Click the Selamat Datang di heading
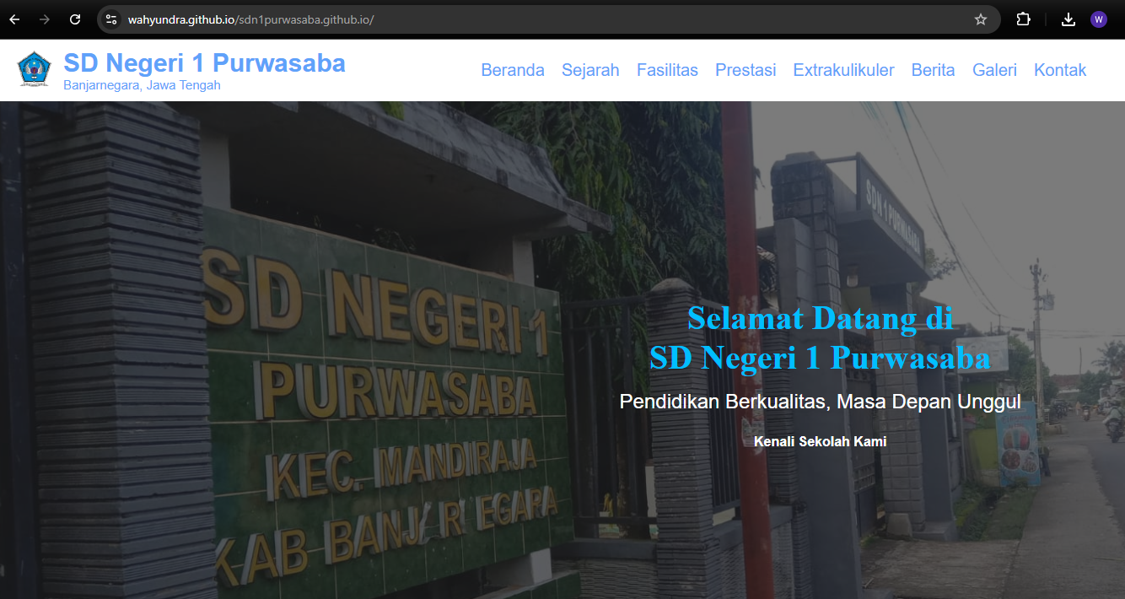The height and width of the screenshot is (599, 1125). (820, 318)
